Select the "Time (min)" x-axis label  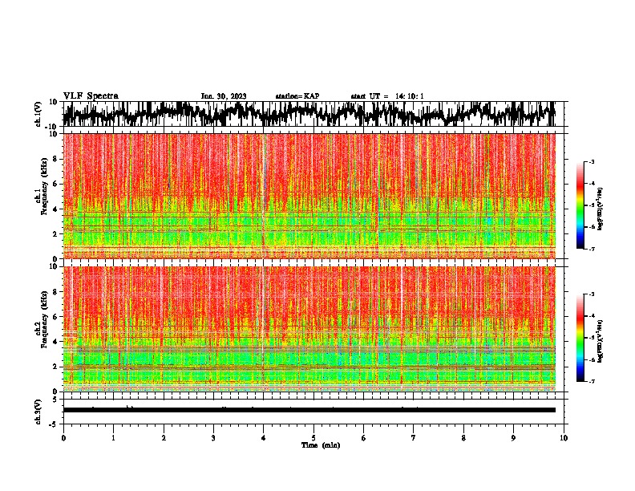(x=321, y=445)
